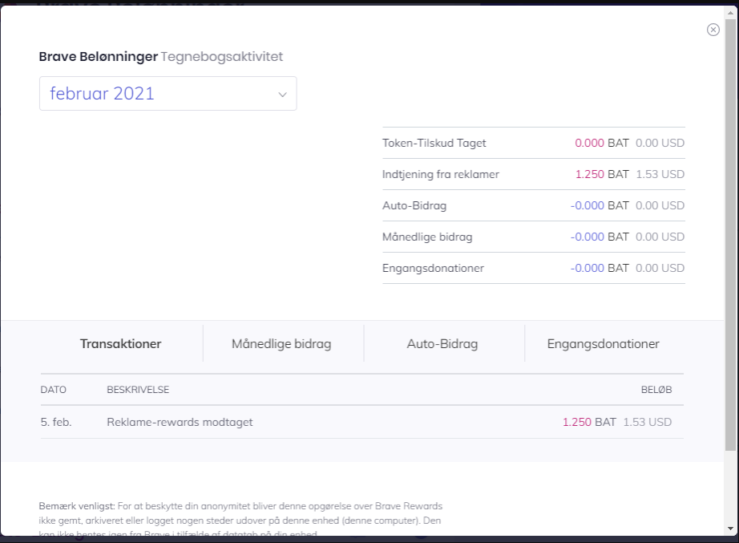Switch to the Transaktioner tab

coord(120,344)
